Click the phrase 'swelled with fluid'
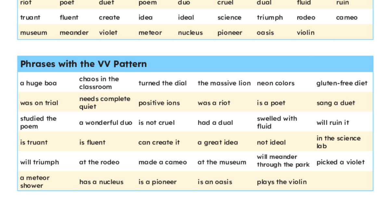The height and width of the screenshot is (205, 390). (277, 122)
